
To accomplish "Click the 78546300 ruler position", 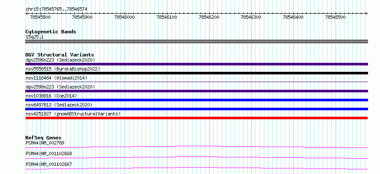I will coord(251,17).
